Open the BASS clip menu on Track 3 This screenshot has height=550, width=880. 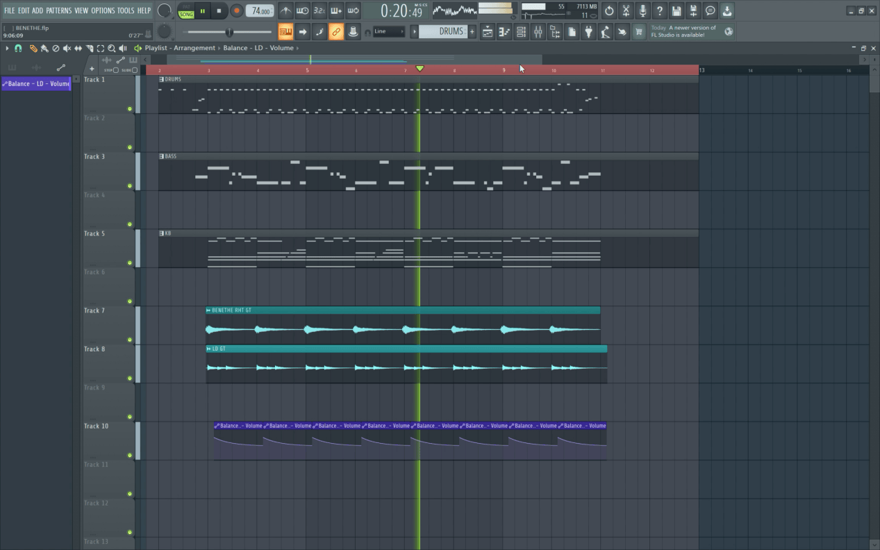162,156
